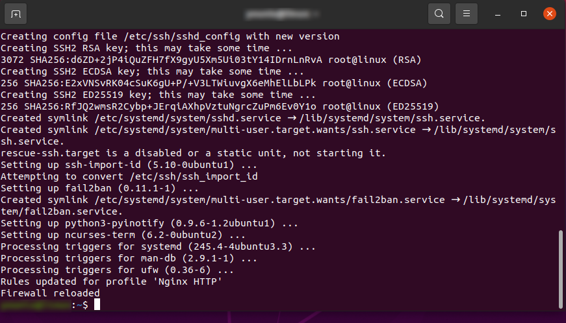The height and width of the screenshot is (323, 566).
Task: Open the terminal search tool
Action: point(439,14)
